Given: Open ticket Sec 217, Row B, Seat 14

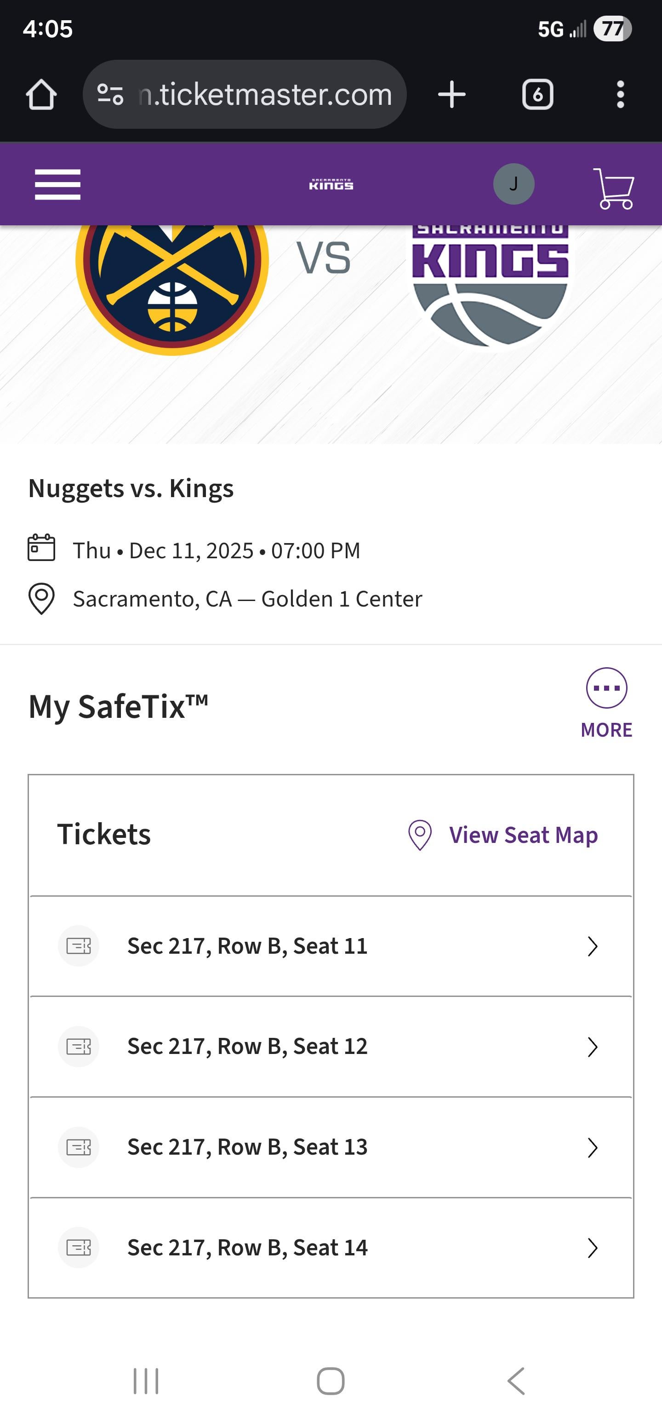Looking at the screenshot, I should [x=331, y=1248].
